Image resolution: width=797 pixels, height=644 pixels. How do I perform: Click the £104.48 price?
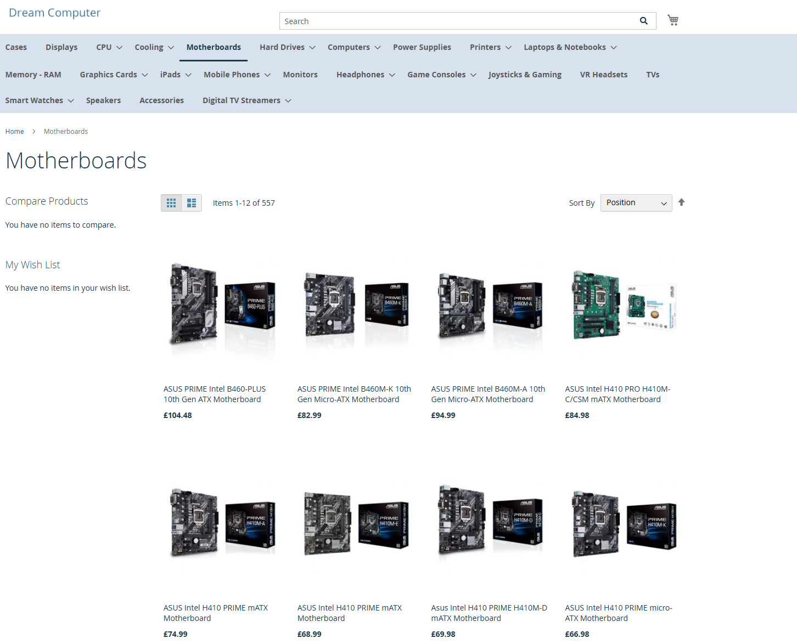point(178,415)
